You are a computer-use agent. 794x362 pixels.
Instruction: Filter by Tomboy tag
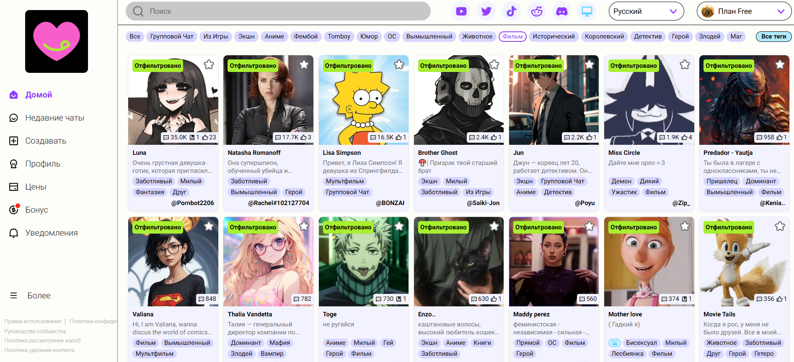(339, 36)
